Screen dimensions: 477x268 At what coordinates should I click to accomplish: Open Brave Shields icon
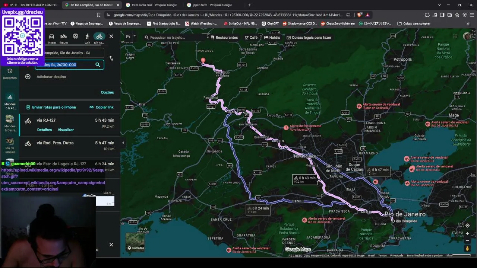coord(359,15)
